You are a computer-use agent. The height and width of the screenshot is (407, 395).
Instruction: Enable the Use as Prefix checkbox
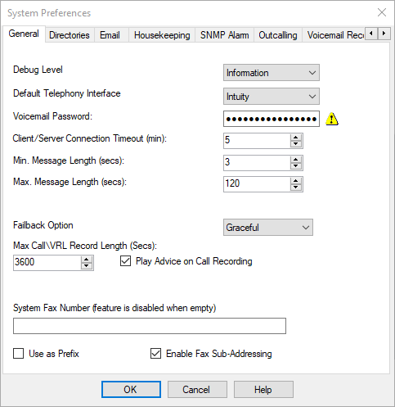[x=18, y=353]
